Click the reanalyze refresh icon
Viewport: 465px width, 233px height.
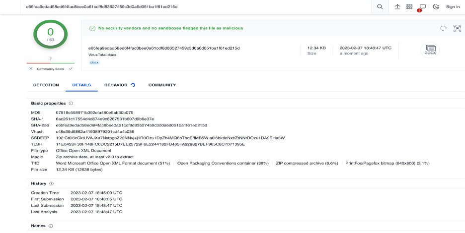coord(443,28)
